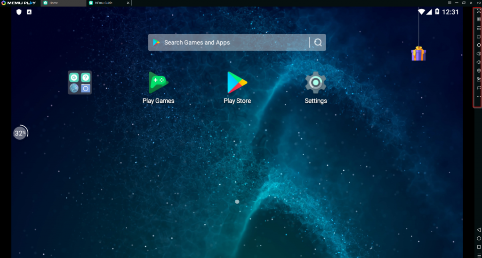Open shared folder icon in sidebar
This screenshot has height=258, width=482.
tap(479, 79)
